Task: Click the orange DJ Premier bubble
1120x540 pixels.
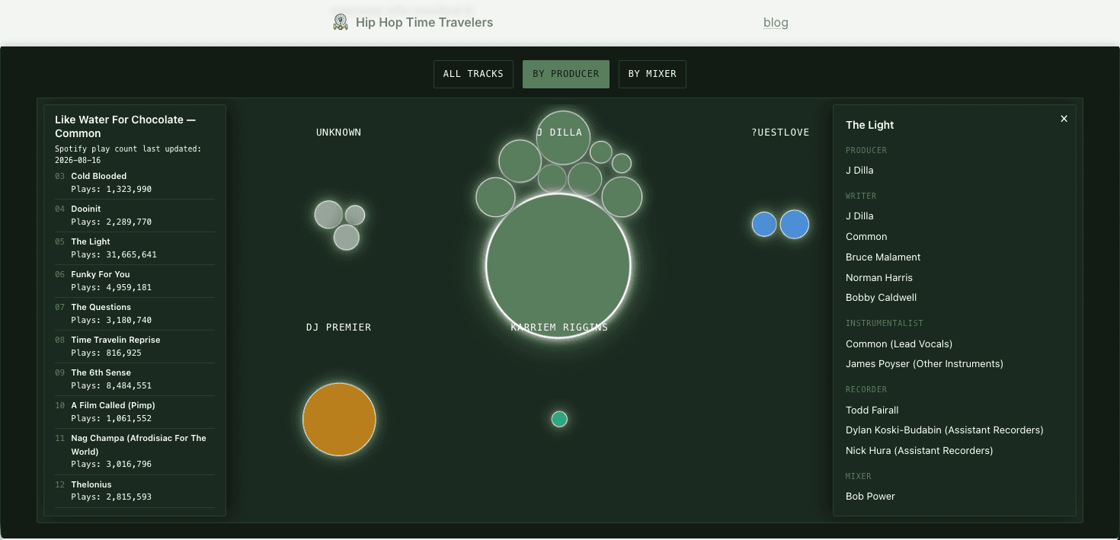Action: (x=339, y=419)
